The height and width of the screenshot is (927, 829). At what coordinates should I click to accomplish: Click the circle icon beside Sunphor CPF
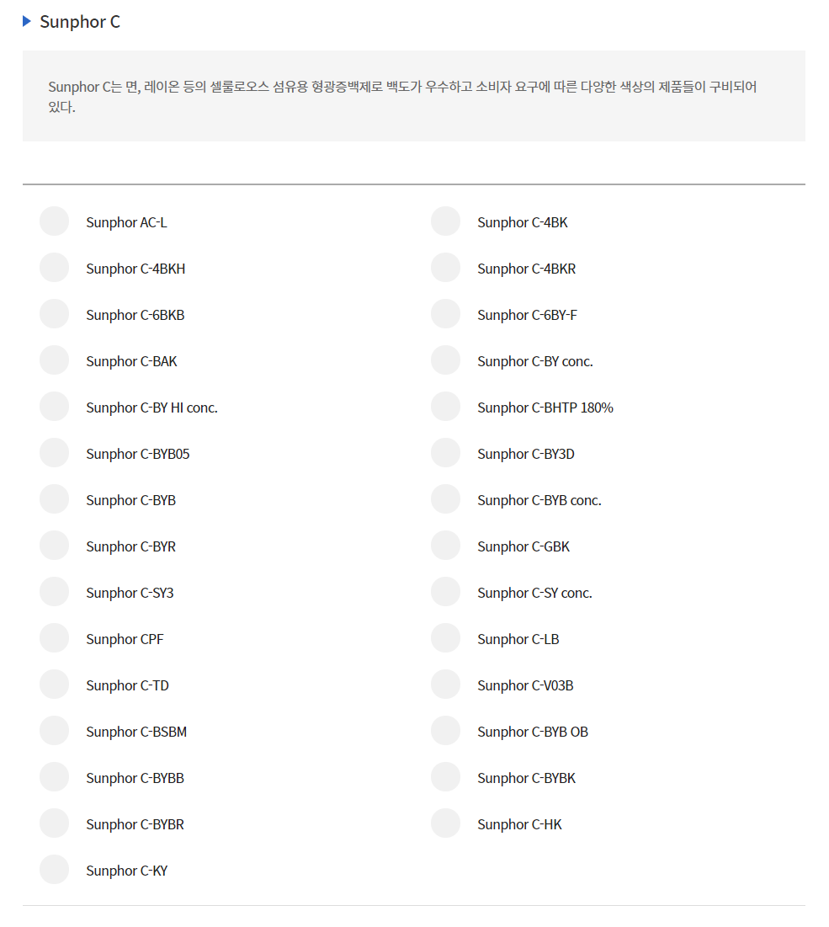[x=55, y=638]
